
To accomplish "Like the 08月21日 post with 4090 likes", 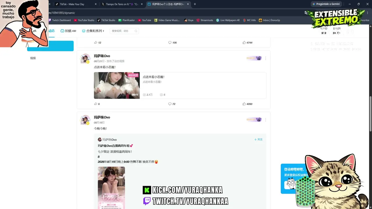I will click(x=247, y=104).
